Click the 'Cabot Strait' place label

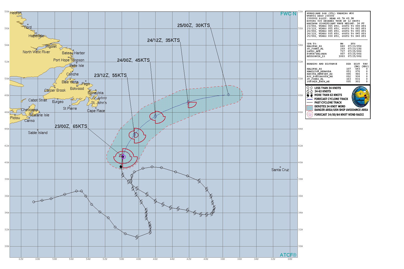click(38, 100)
